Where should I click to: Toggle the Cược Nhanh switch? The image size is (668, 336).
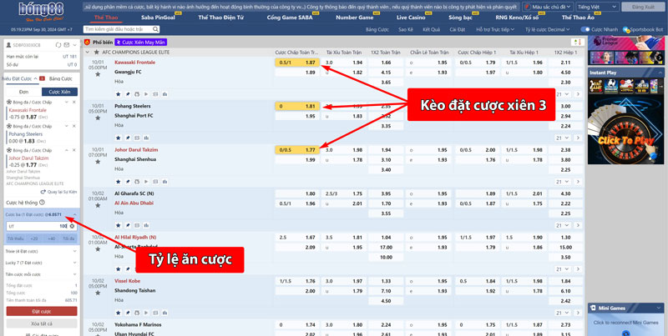[585, 29]
